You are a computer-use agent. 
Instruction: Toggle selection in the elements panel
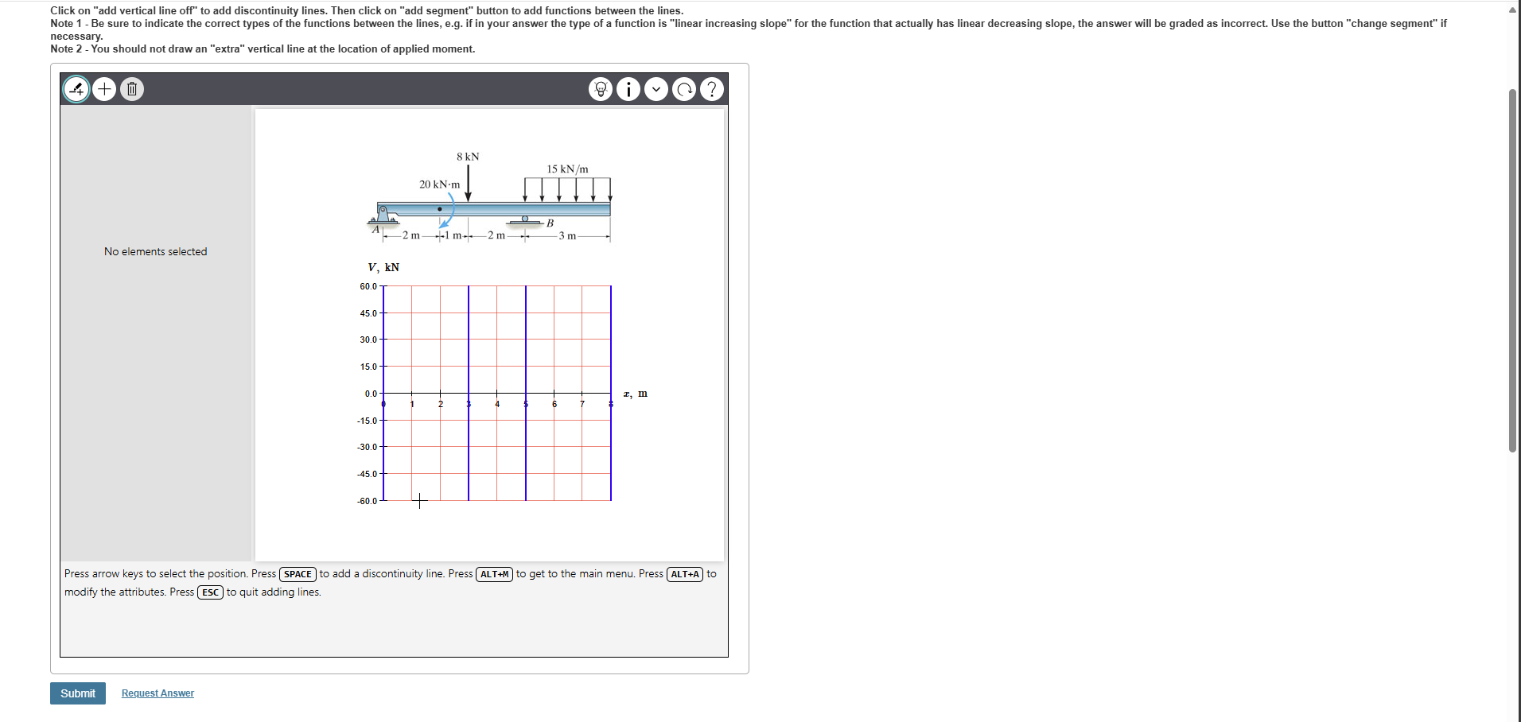(155, 251)
